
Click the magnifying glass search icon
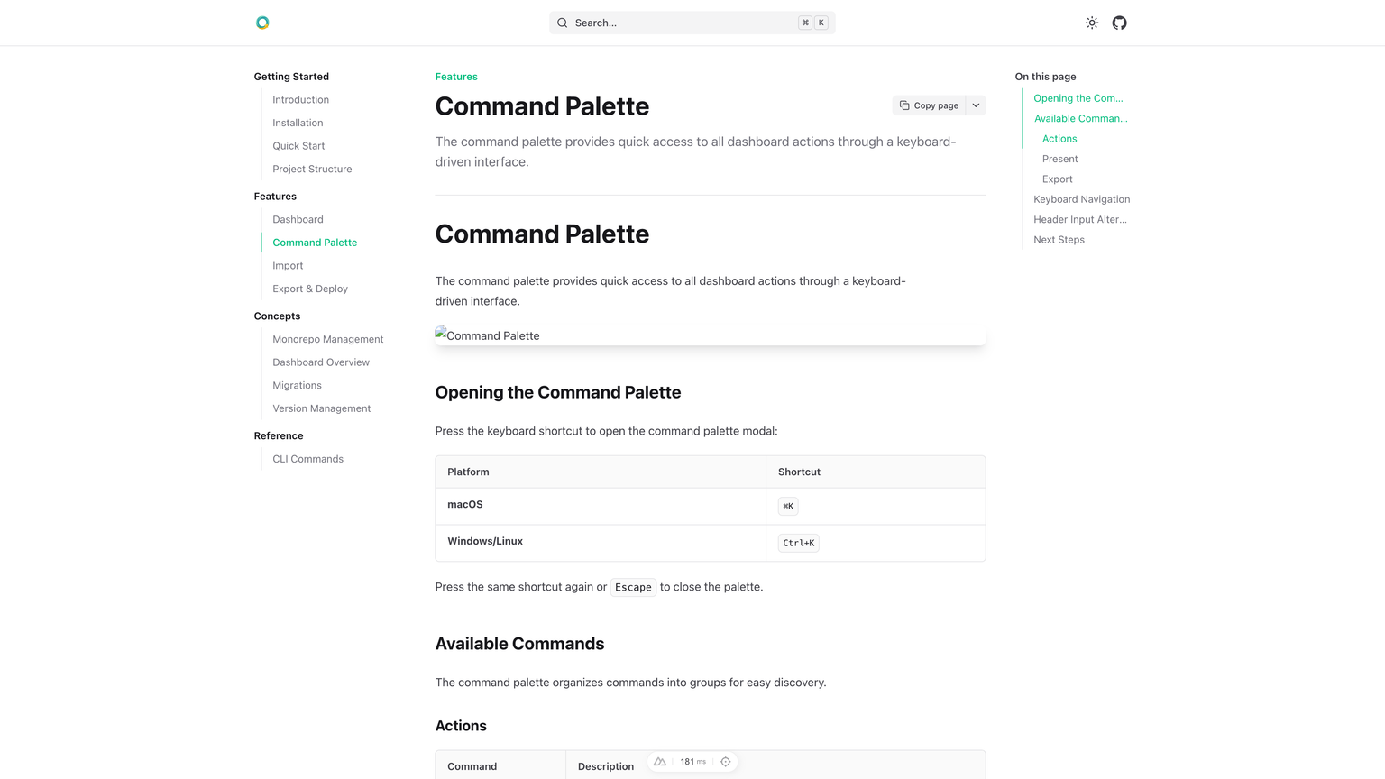[562, 23]
